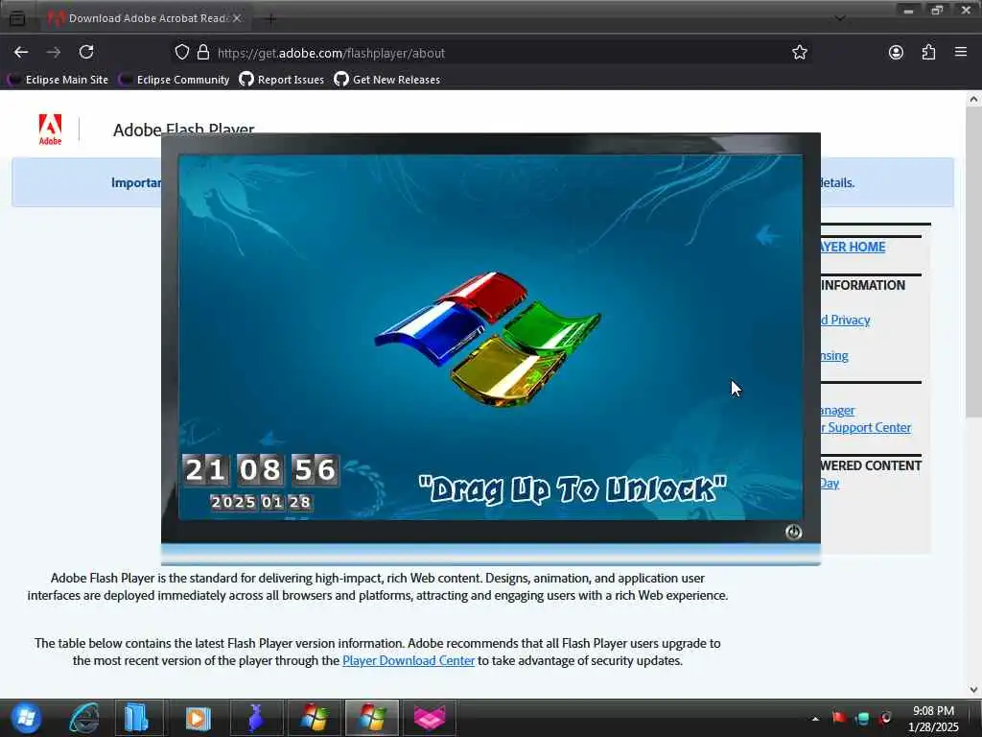Click the page scrollbar down arrow
The width and height of the screenshot is (982, 737).
coord(973,689)
